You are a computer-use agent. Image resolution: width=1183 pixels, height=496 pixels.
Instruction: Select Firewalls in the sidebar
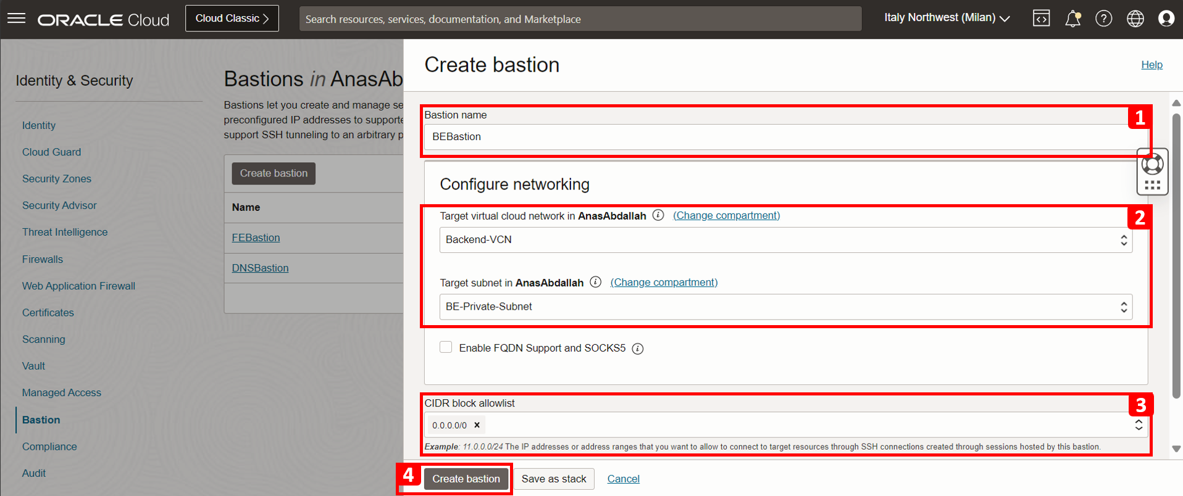tap(43, 259)
